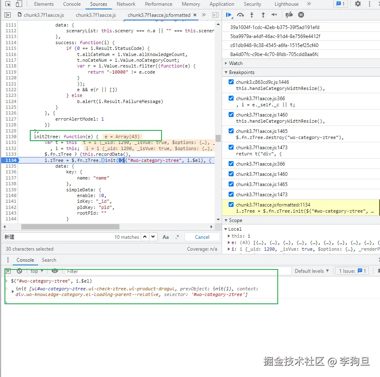
Task: Clear the console icon
Action: [19, 271]
